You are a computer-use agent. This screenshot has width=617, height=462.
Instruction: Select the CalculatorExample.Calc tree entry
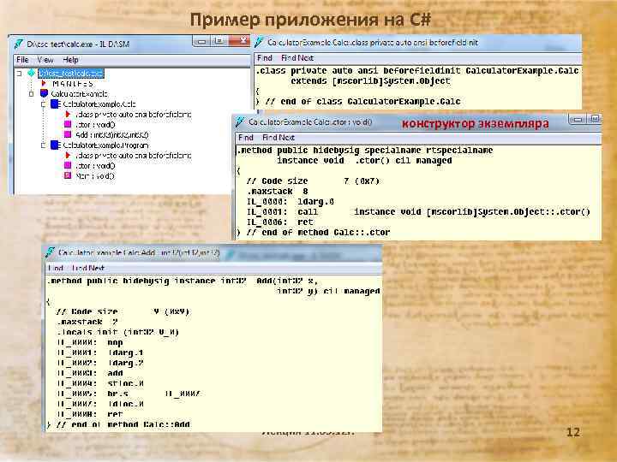click(x=99, y=104)
